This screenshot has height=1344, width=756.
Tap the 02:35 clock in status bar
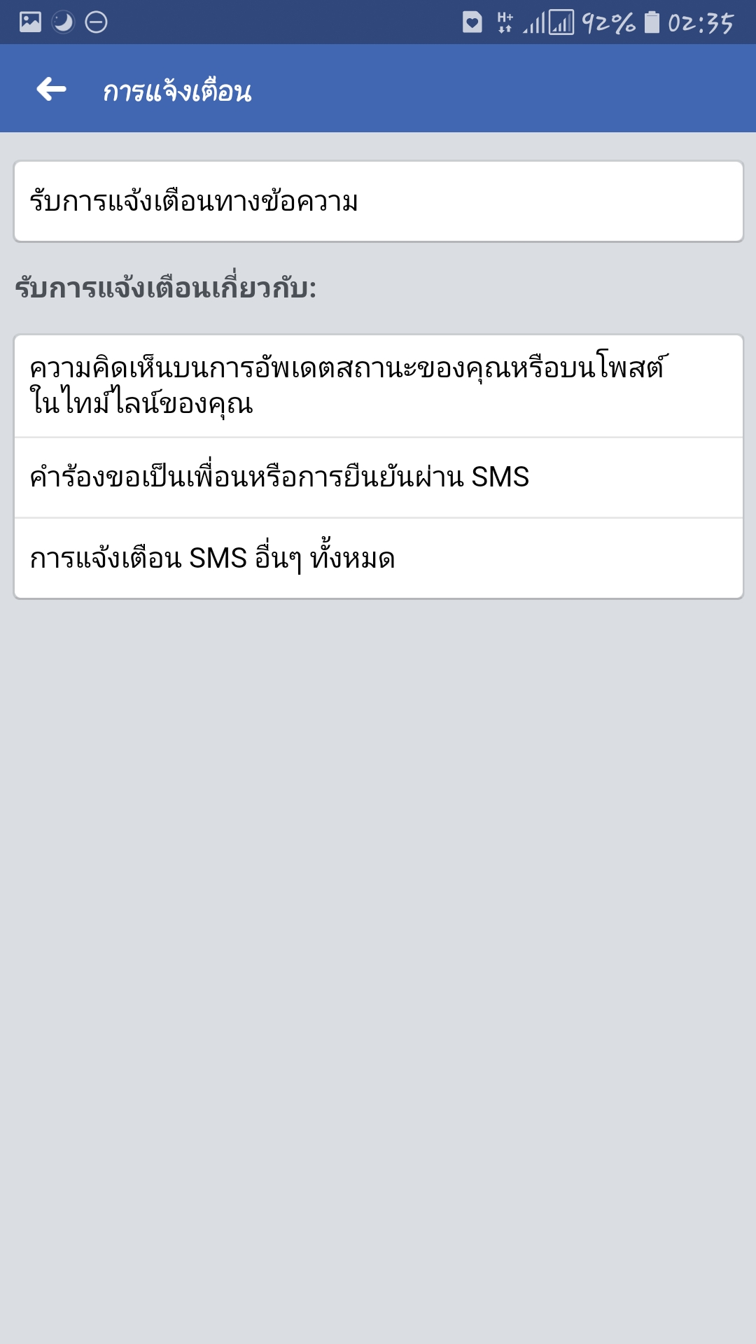(x=701, y=23)
